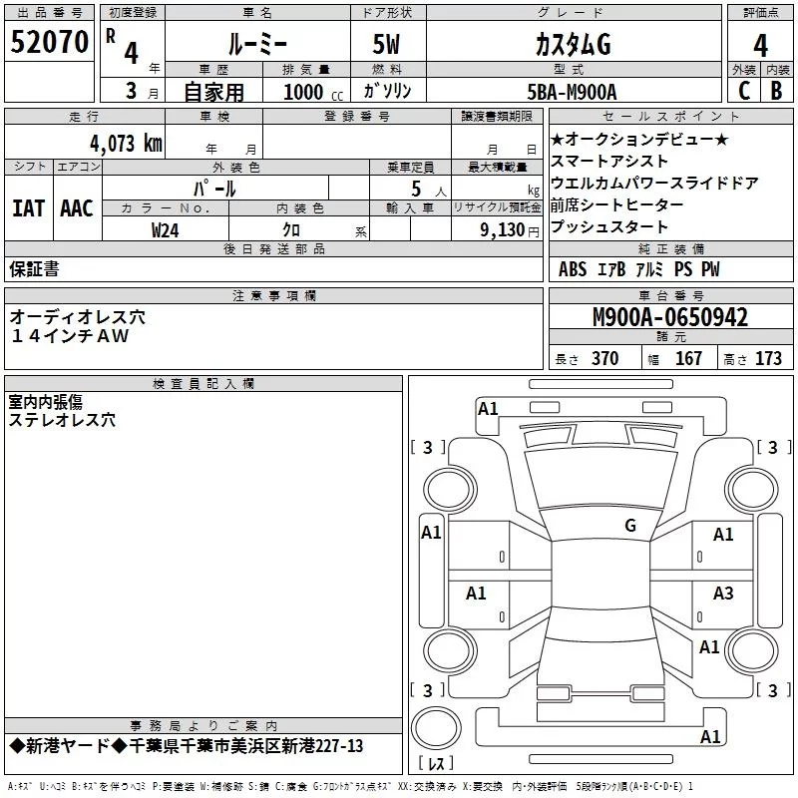
Task: Select the grade value カスタムG
Action: (x=573, y=45)
